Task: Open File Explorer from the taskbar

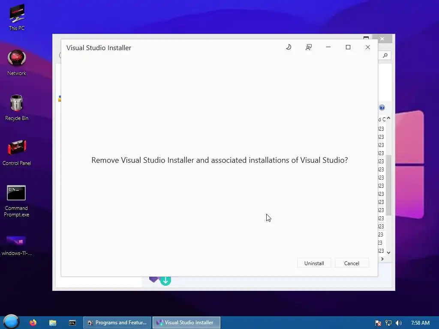Action: (53, 323)
